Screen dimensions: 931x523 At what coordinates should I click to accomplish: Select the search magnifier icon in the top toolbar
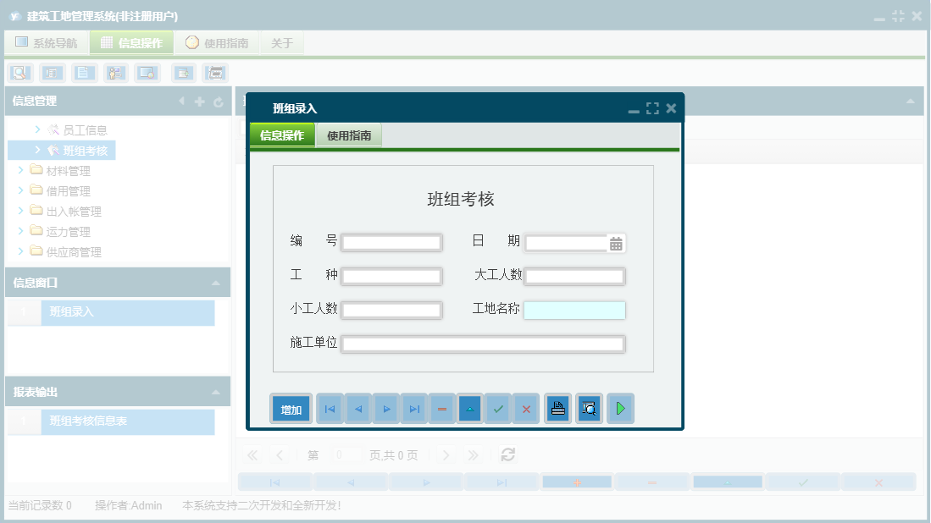pyautogui.click(x=19, y=73)
